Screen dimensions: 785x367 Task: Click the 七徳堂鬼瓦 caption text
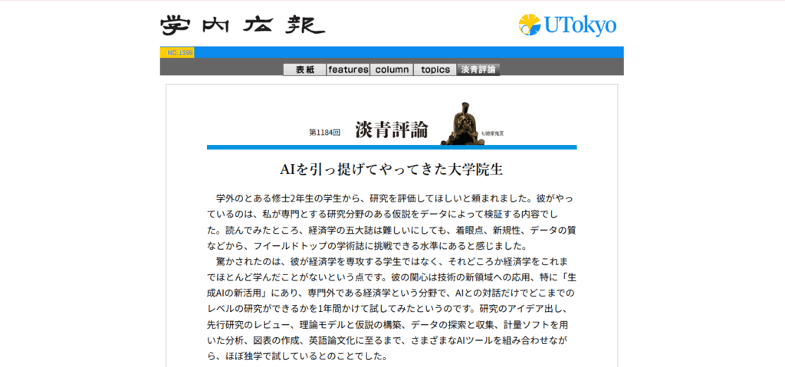click(x=494, y=134)
